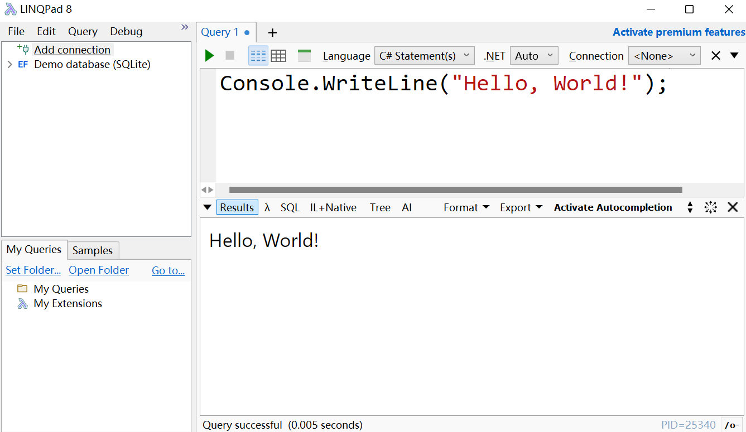The image size is (746, 432).
Task: Switch to My Queries tab
Action: click(34, 250)
